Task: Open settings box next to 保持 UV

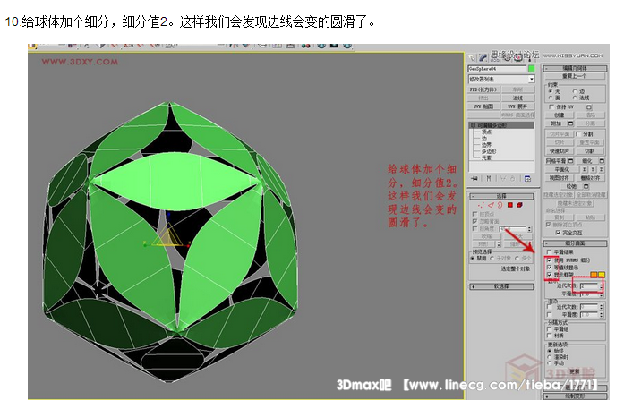Action: 589,107
